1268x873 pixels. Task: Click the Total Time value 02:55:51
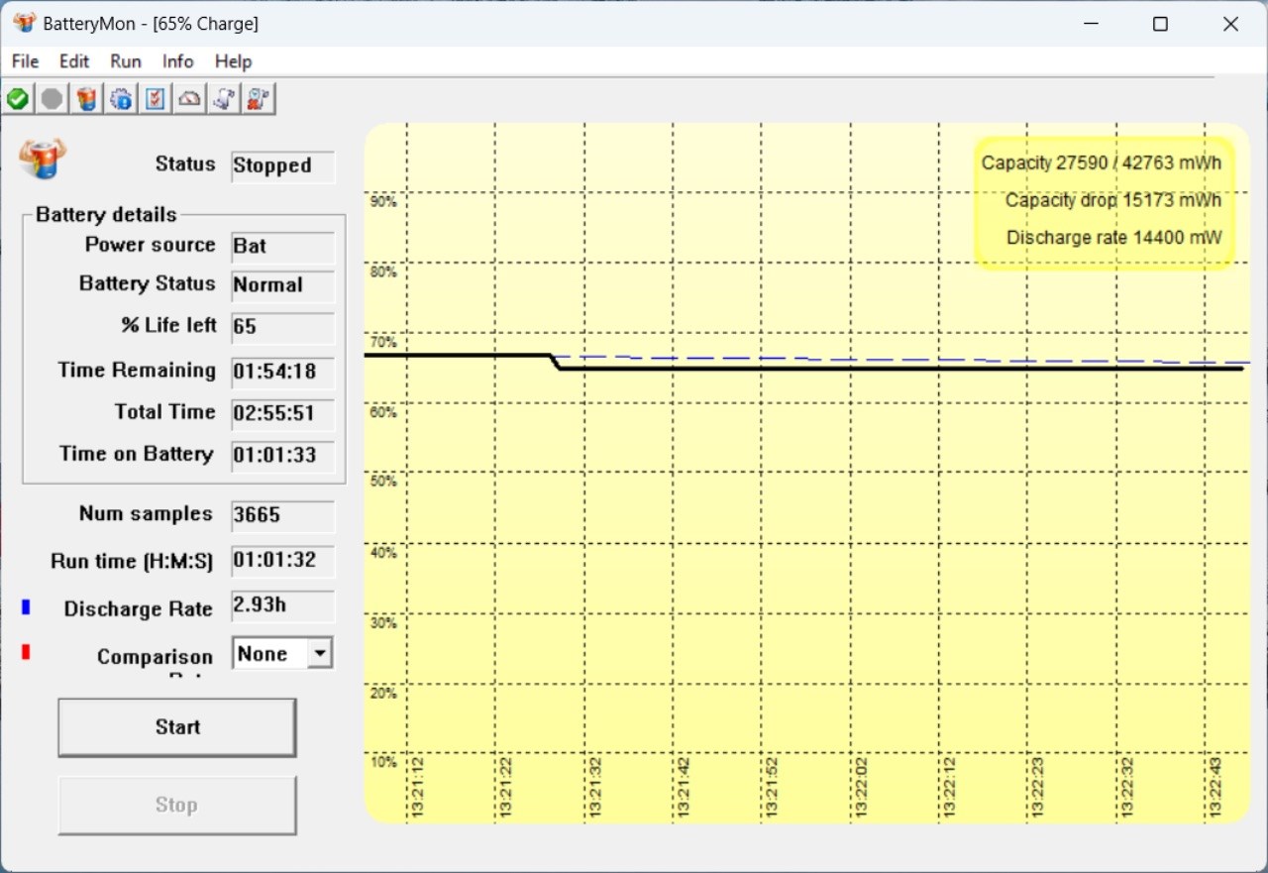[x=283, y=414]
